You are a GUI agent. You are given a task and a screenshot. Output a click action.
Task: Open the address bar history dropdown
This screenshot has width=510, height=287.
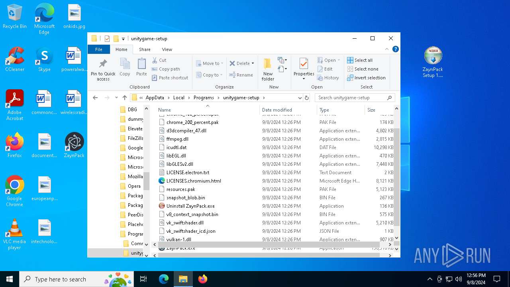[x=300, y=98]
